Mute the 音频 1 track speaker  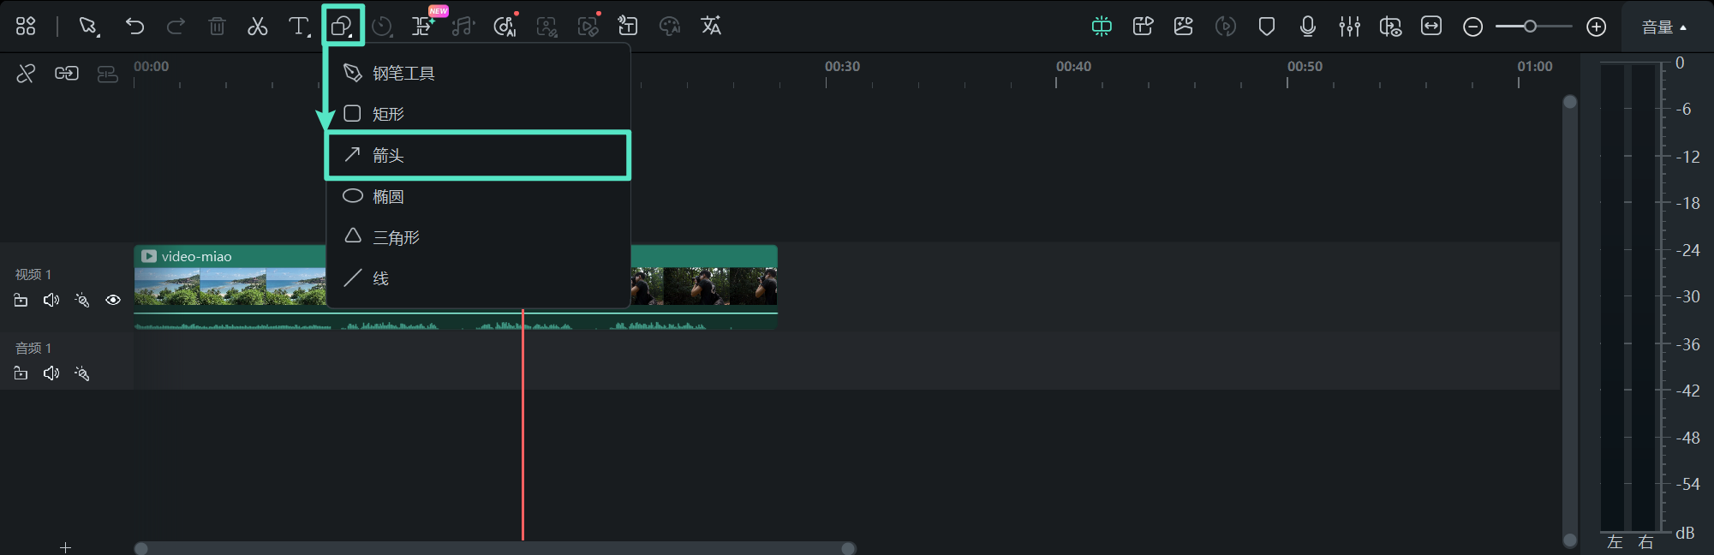click(x=51, y=373)
